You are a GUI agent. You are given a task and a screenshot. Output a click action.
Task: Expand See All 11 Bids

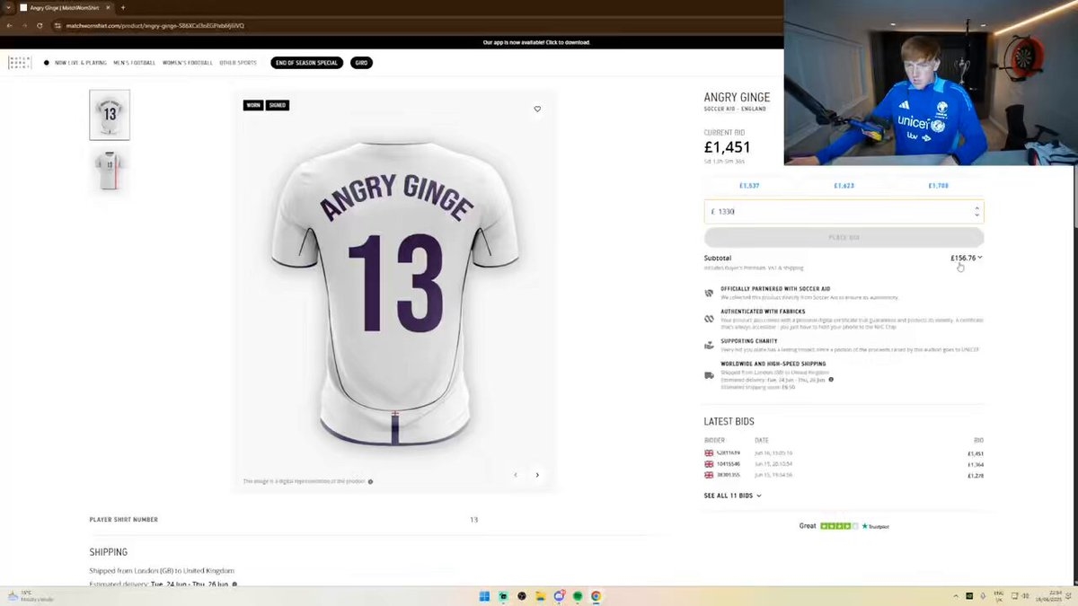pos(732,496)
